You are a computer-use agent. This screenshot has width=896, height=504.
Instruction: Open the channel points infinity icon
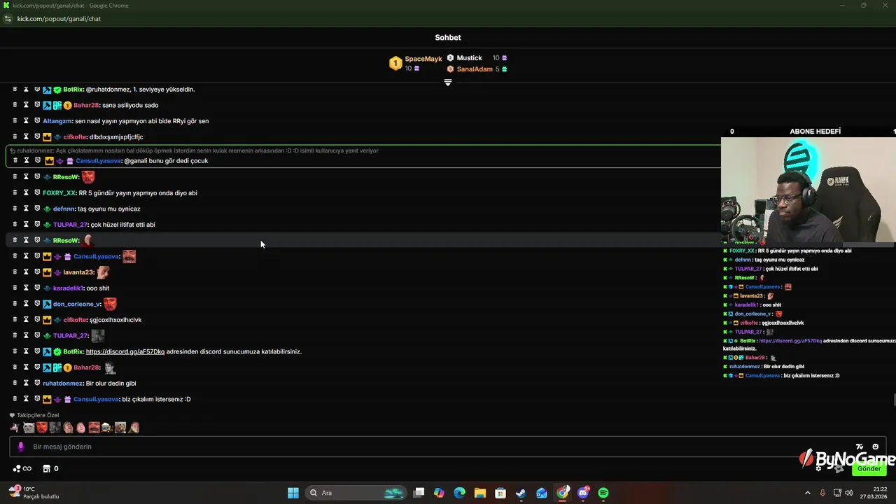[x=22, y=468]
